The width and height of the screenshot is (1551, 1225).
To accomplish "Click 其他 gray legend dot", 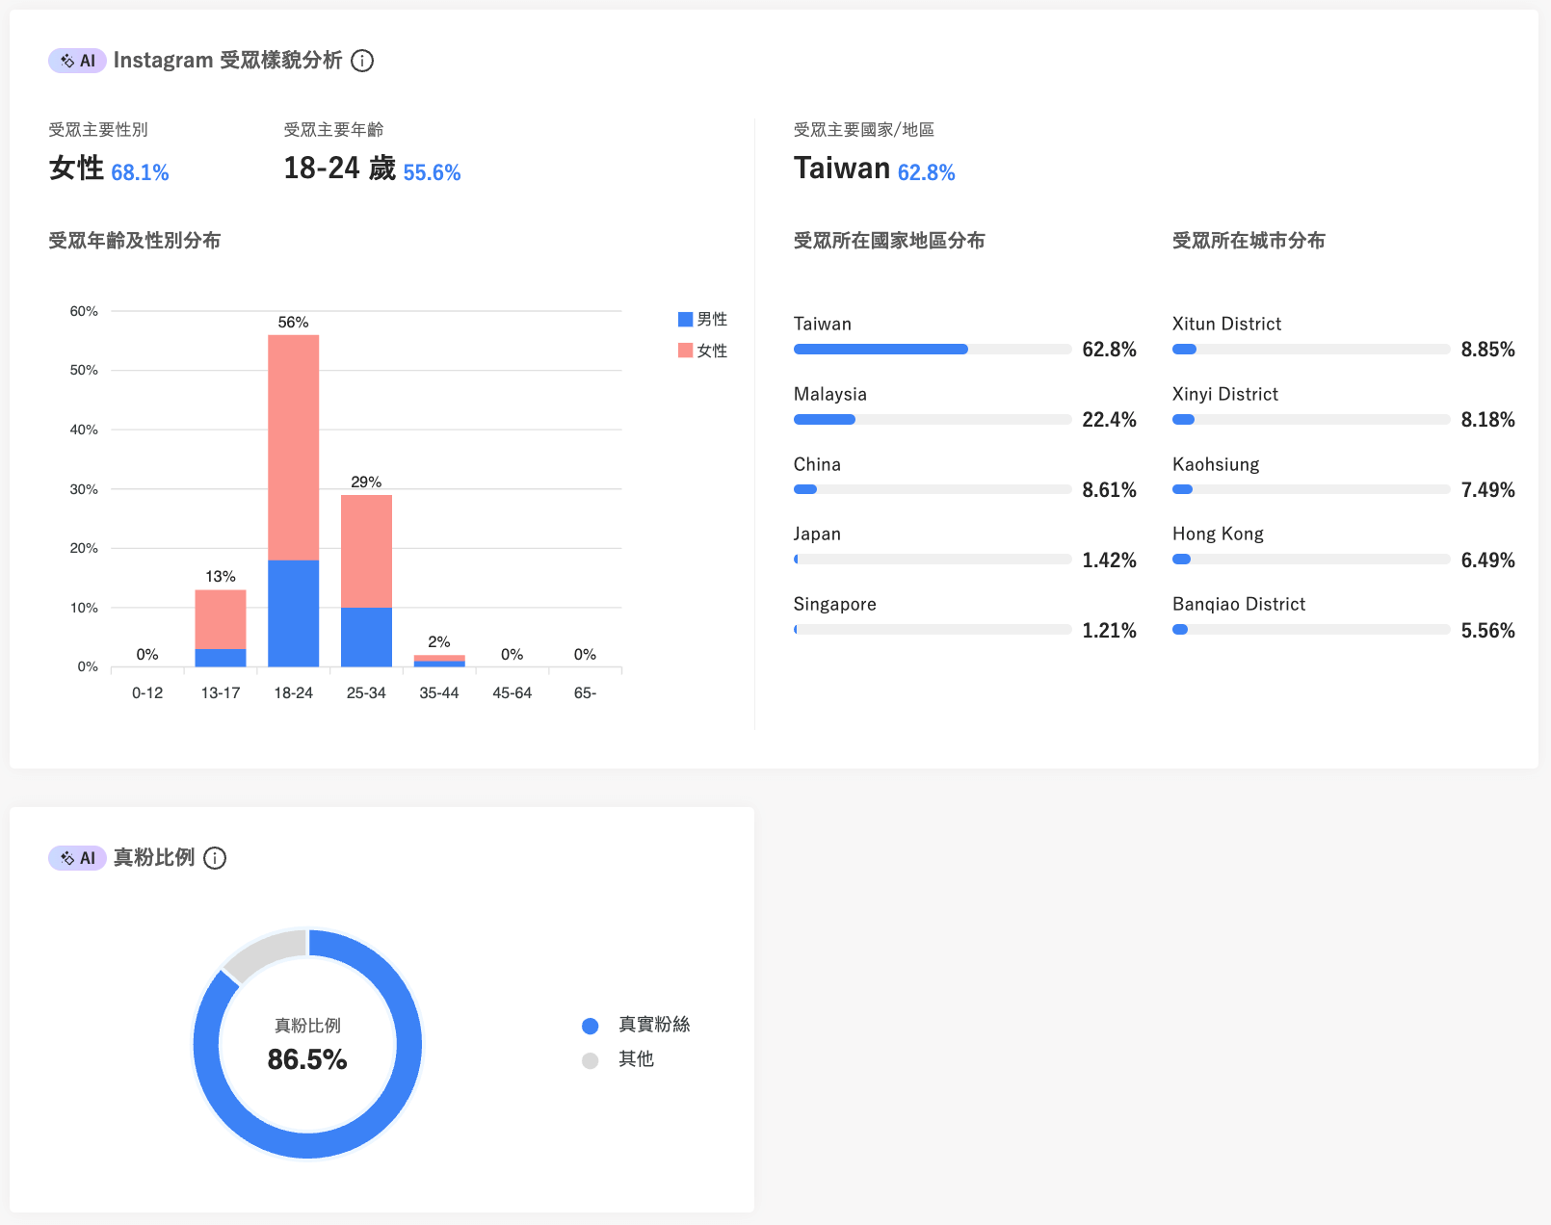I will (591, 1060).
